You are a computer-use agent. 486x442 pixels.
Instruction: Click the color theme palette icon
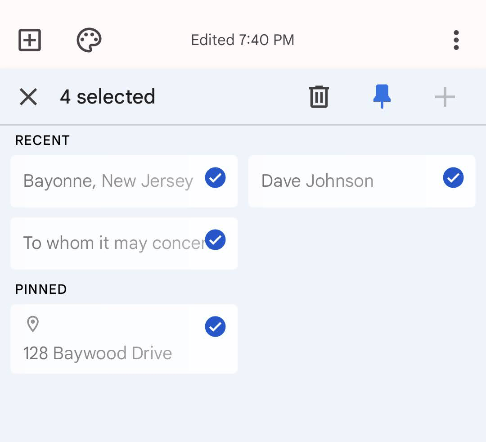[x=89, y=40]
